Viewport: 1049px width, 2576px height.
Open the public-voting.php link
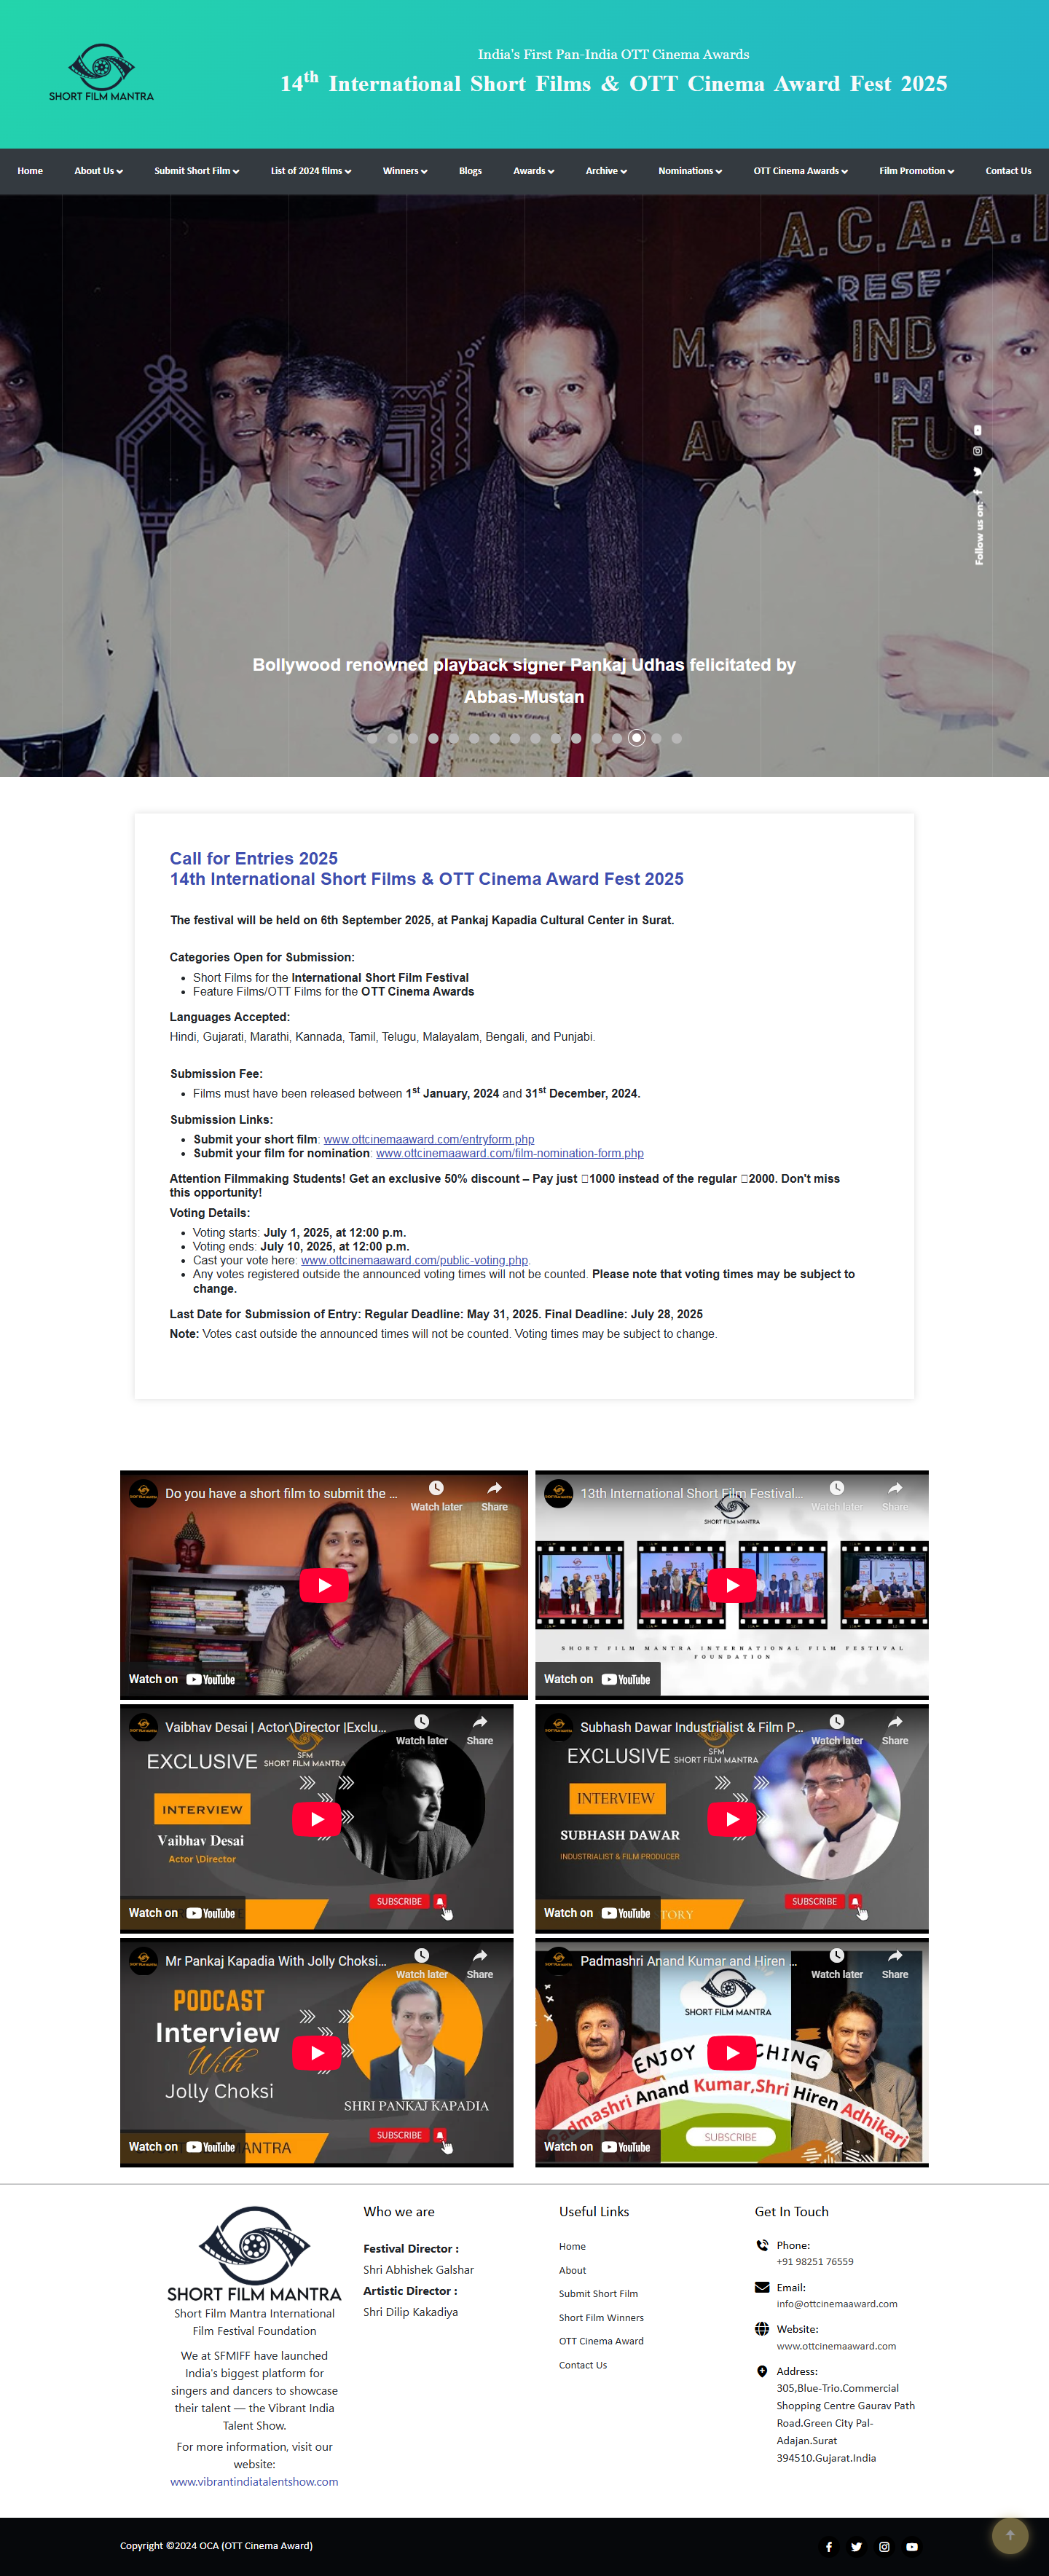tap(414, 1260)
